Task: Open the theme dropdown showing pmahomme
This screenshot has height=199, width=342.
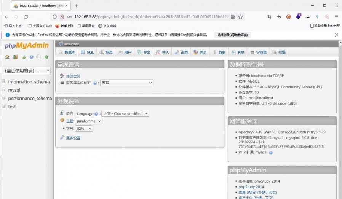Action: click(89, 121)
